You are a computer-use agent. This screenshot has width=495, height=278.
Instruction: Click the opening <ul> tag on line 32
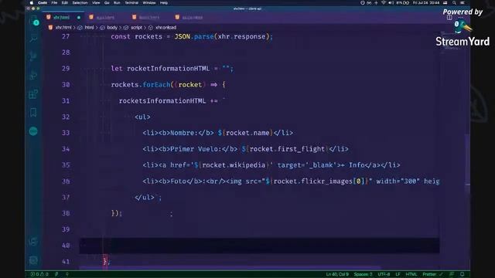coord(142,117)
